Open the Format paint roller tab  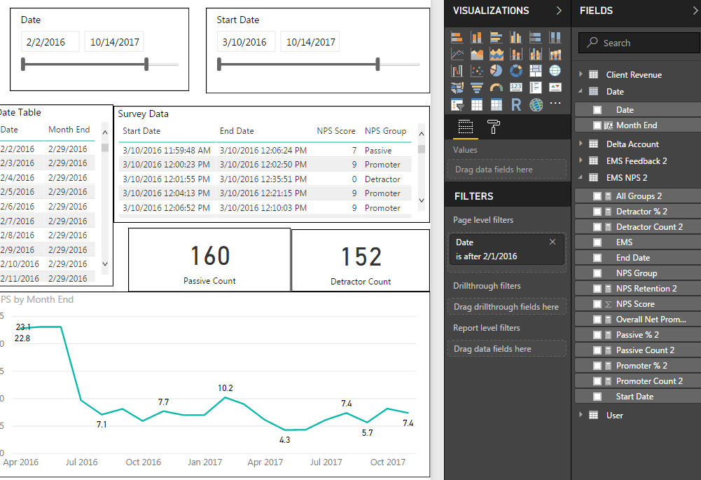coord(493,127)
